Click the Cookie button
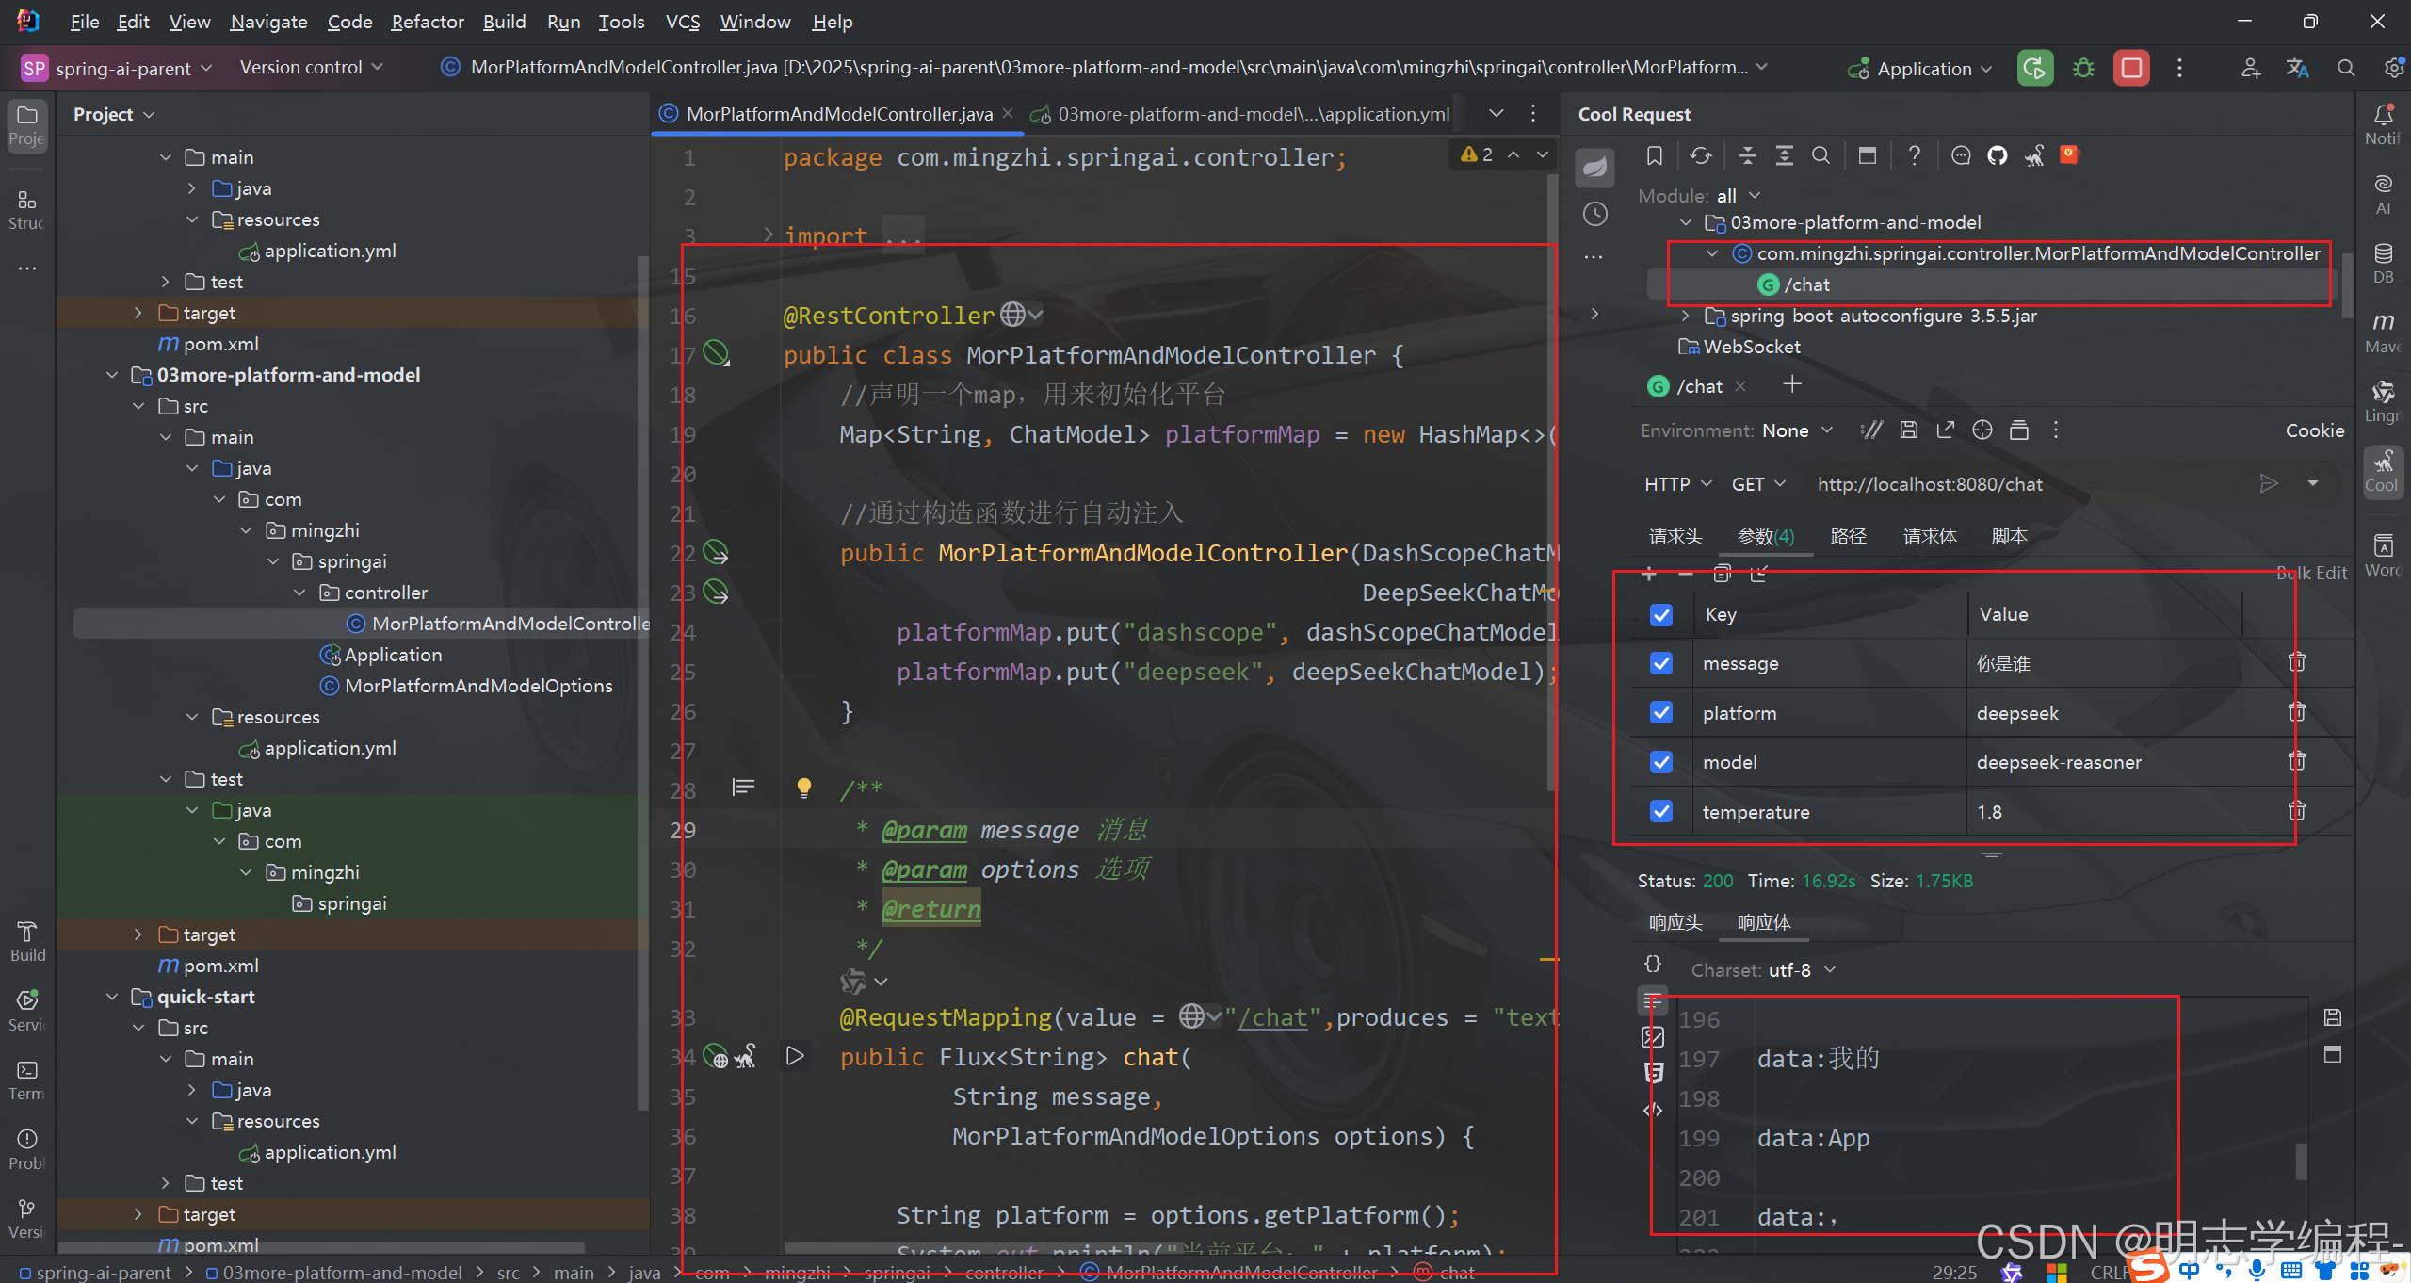2411x1283 pixels. [x=2314, y=430]
